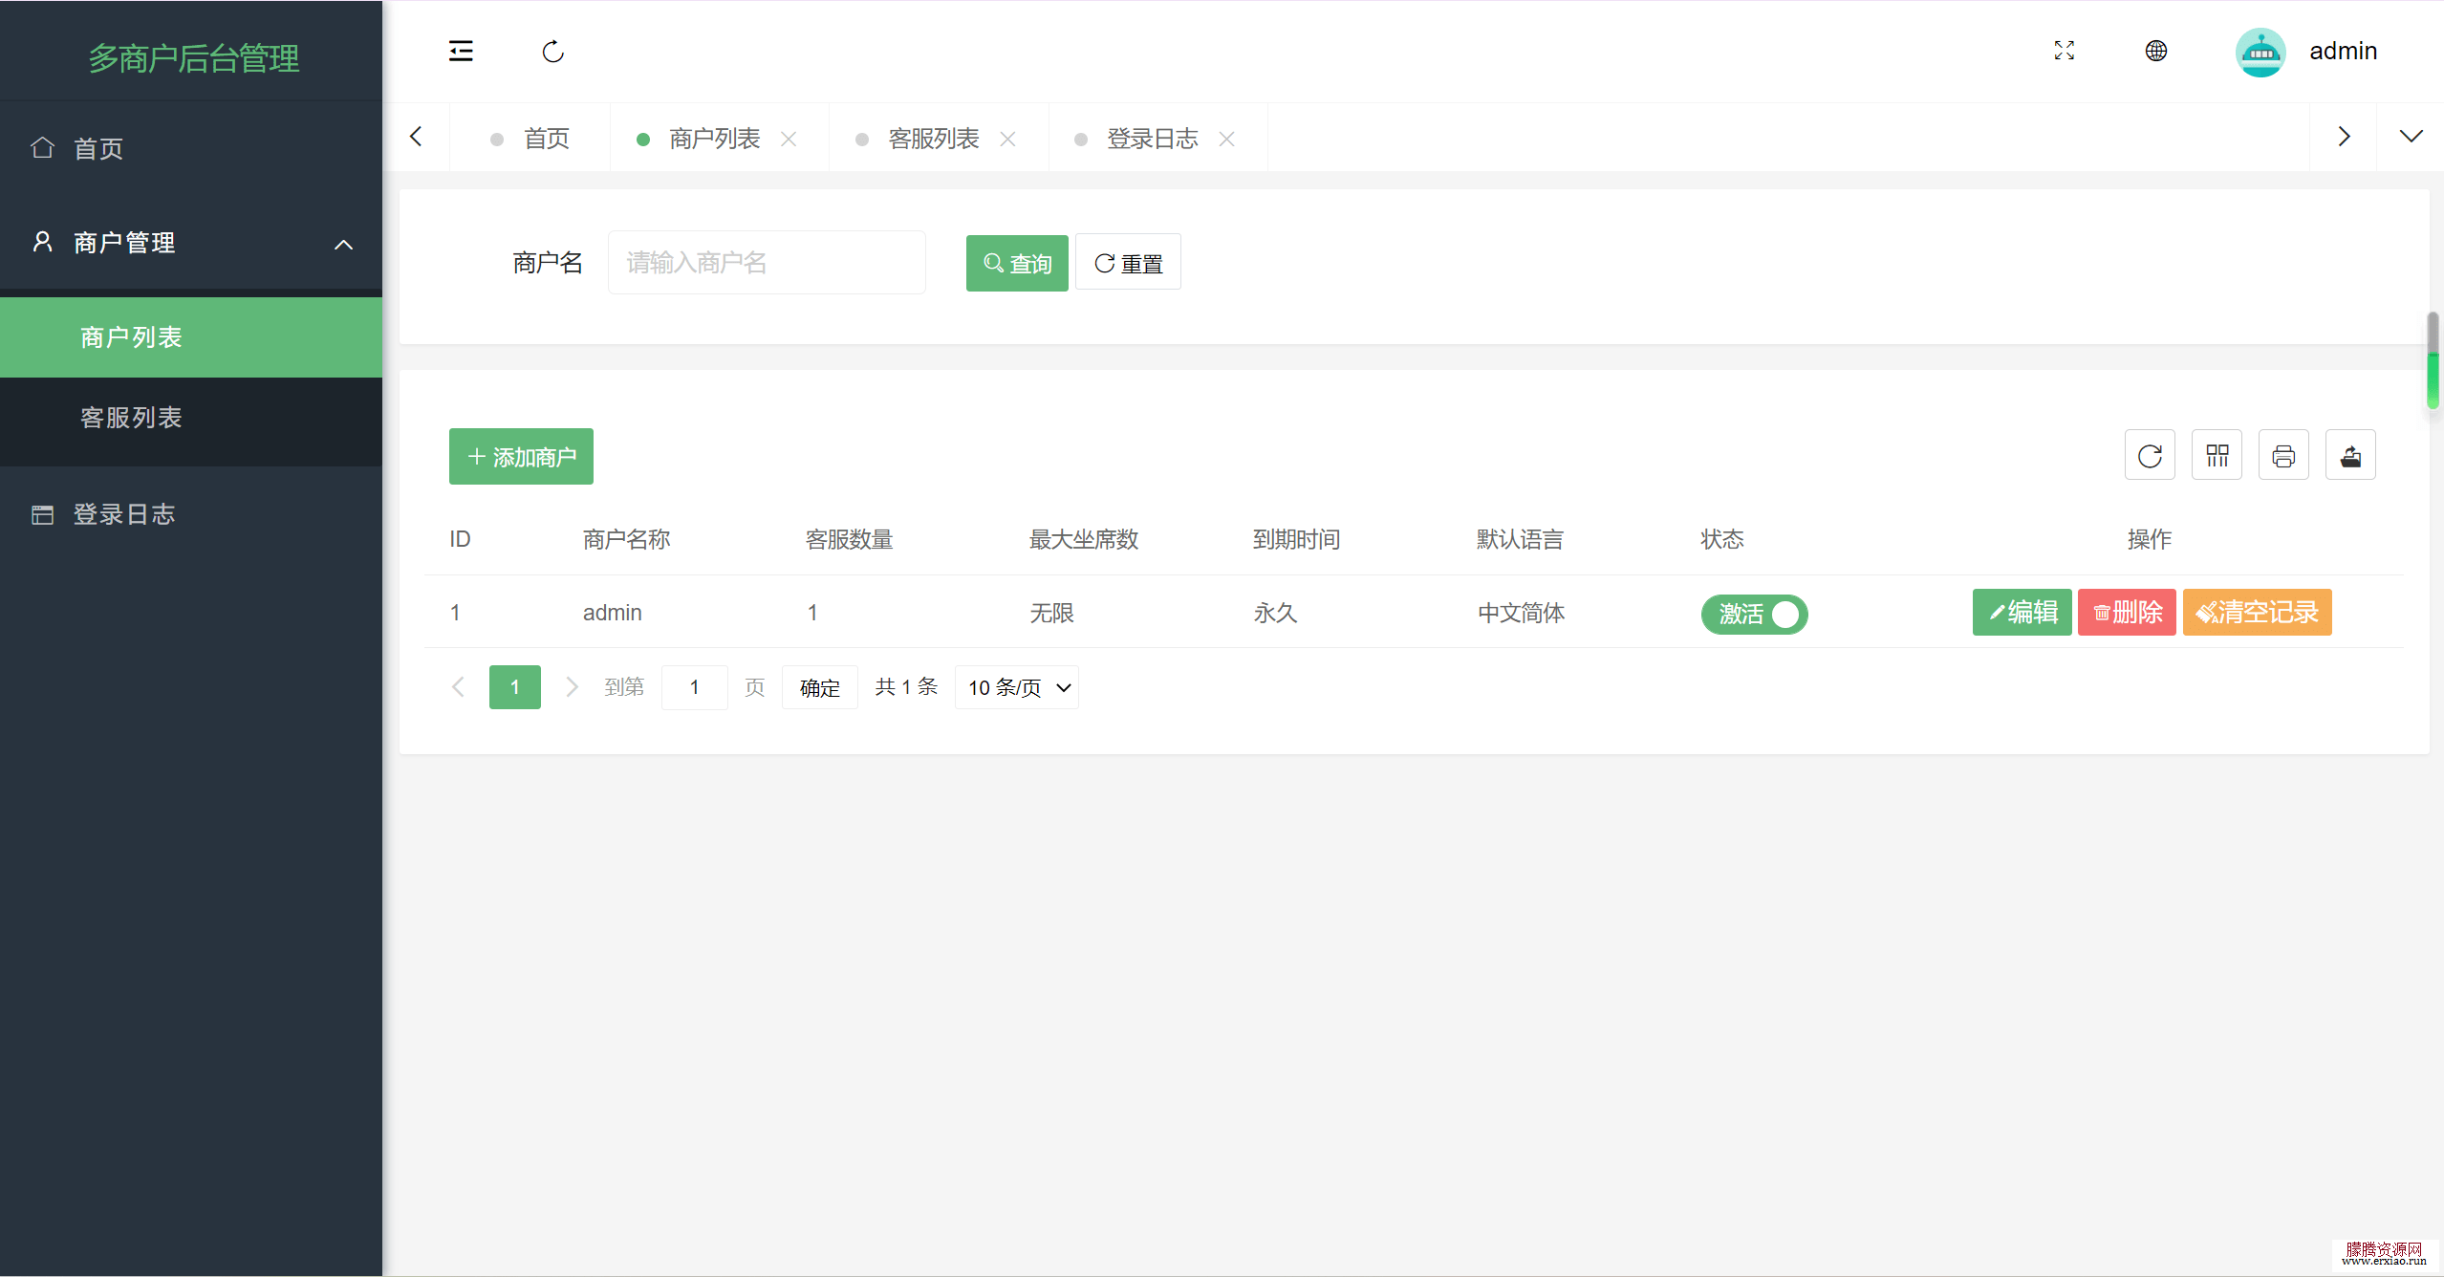Screen dimensions: 2444x1277
Task: Refresh the table with the reload icon
Action: [x=2150, y=455]
